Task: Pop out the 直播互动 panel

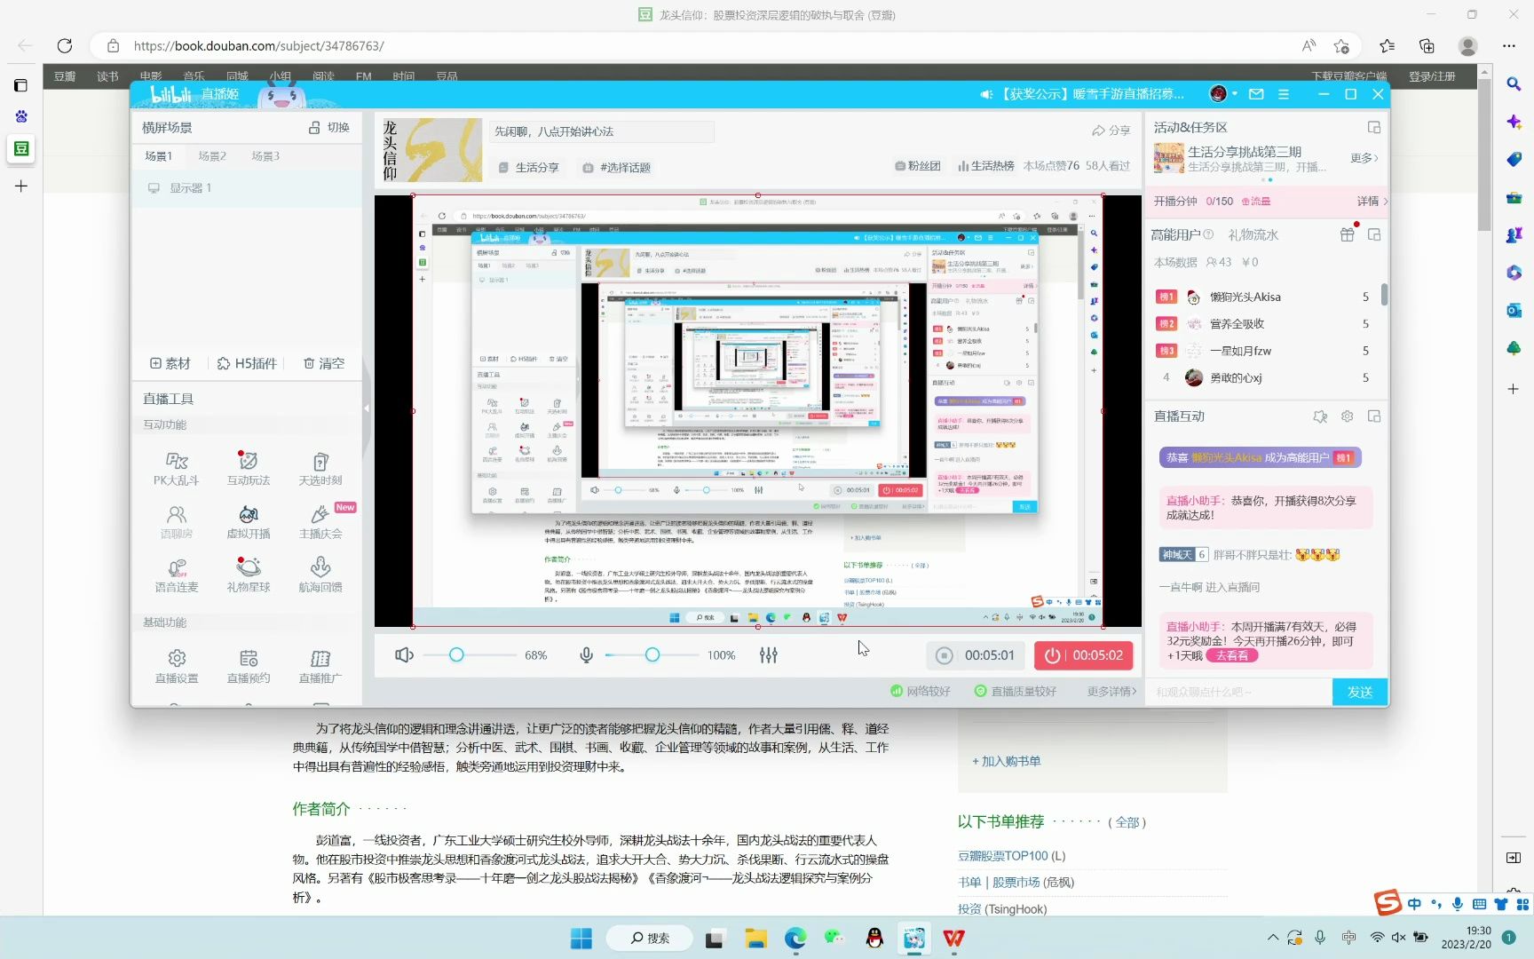Action: point(1374,416)
